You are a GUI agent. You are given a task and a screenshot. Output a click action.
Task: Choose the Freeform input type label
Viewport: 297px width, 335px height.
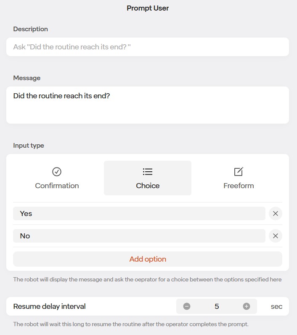tap(239, 186)
